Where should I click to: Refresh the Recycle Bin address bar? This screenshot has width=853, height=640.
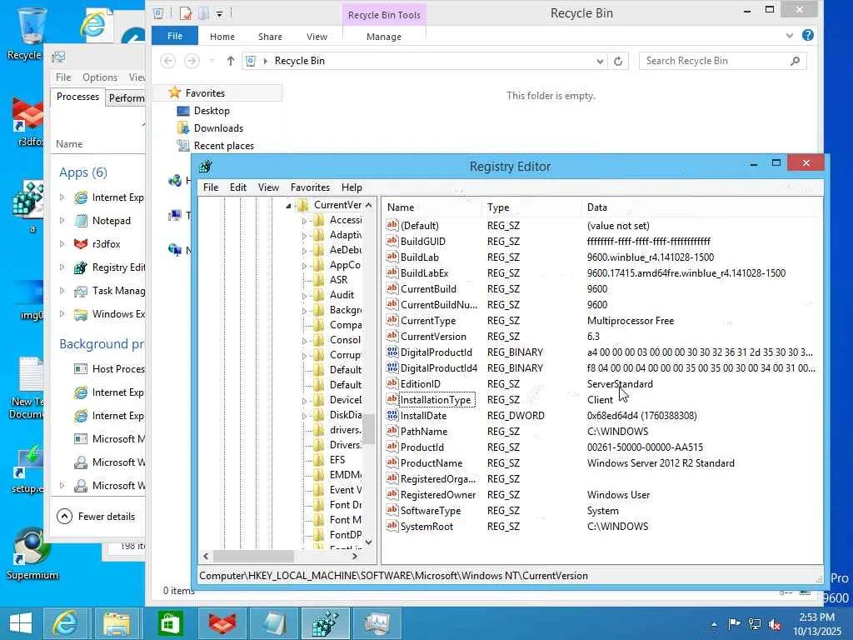(618, 61)
